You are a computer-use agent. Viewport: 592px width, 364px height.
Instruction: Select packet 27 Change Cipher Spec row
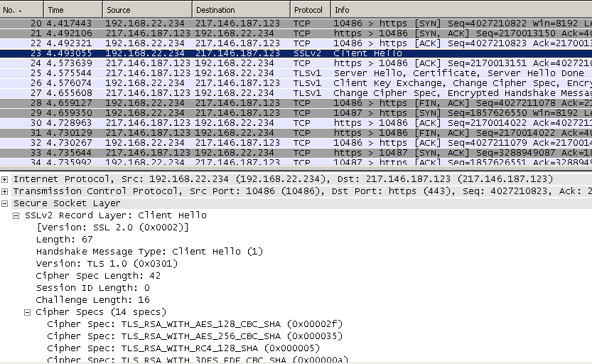tap(296, 93)
